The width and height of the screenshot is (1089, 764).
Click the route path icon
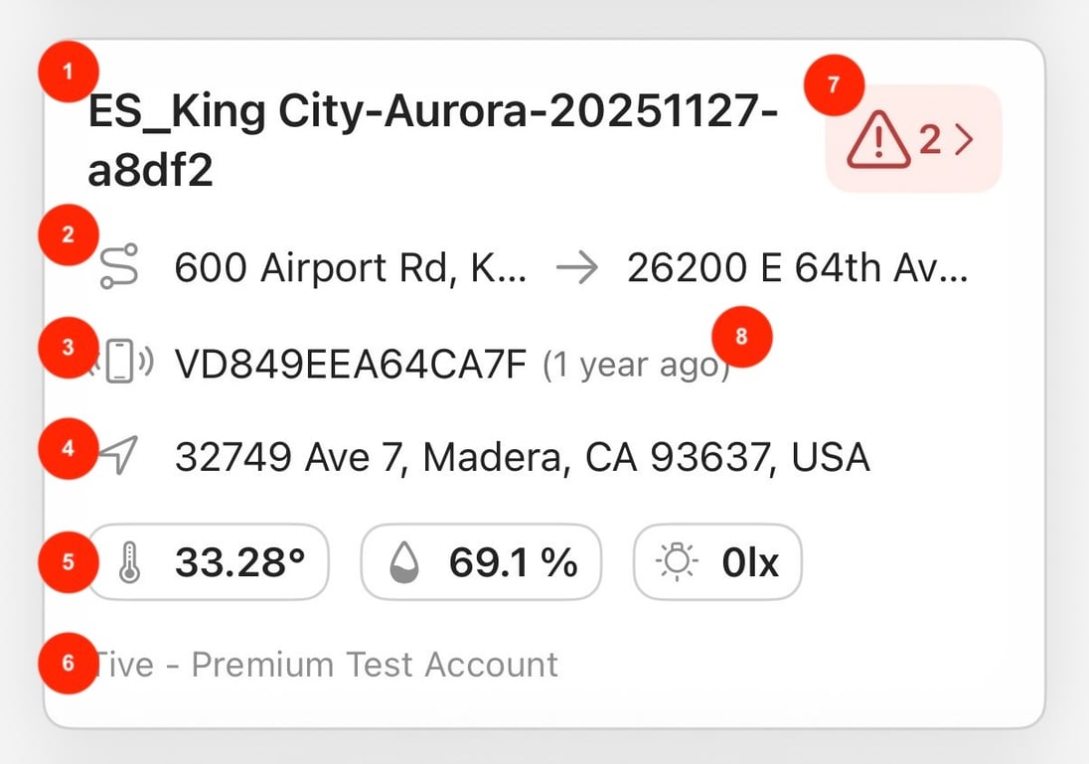[119, 268]
